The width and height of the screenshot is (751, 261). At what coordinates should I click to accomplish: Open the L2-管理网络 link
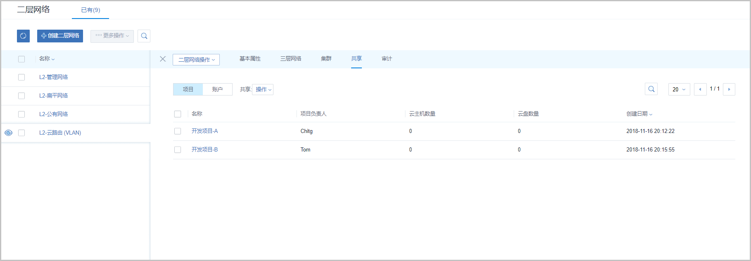[53, 77]
